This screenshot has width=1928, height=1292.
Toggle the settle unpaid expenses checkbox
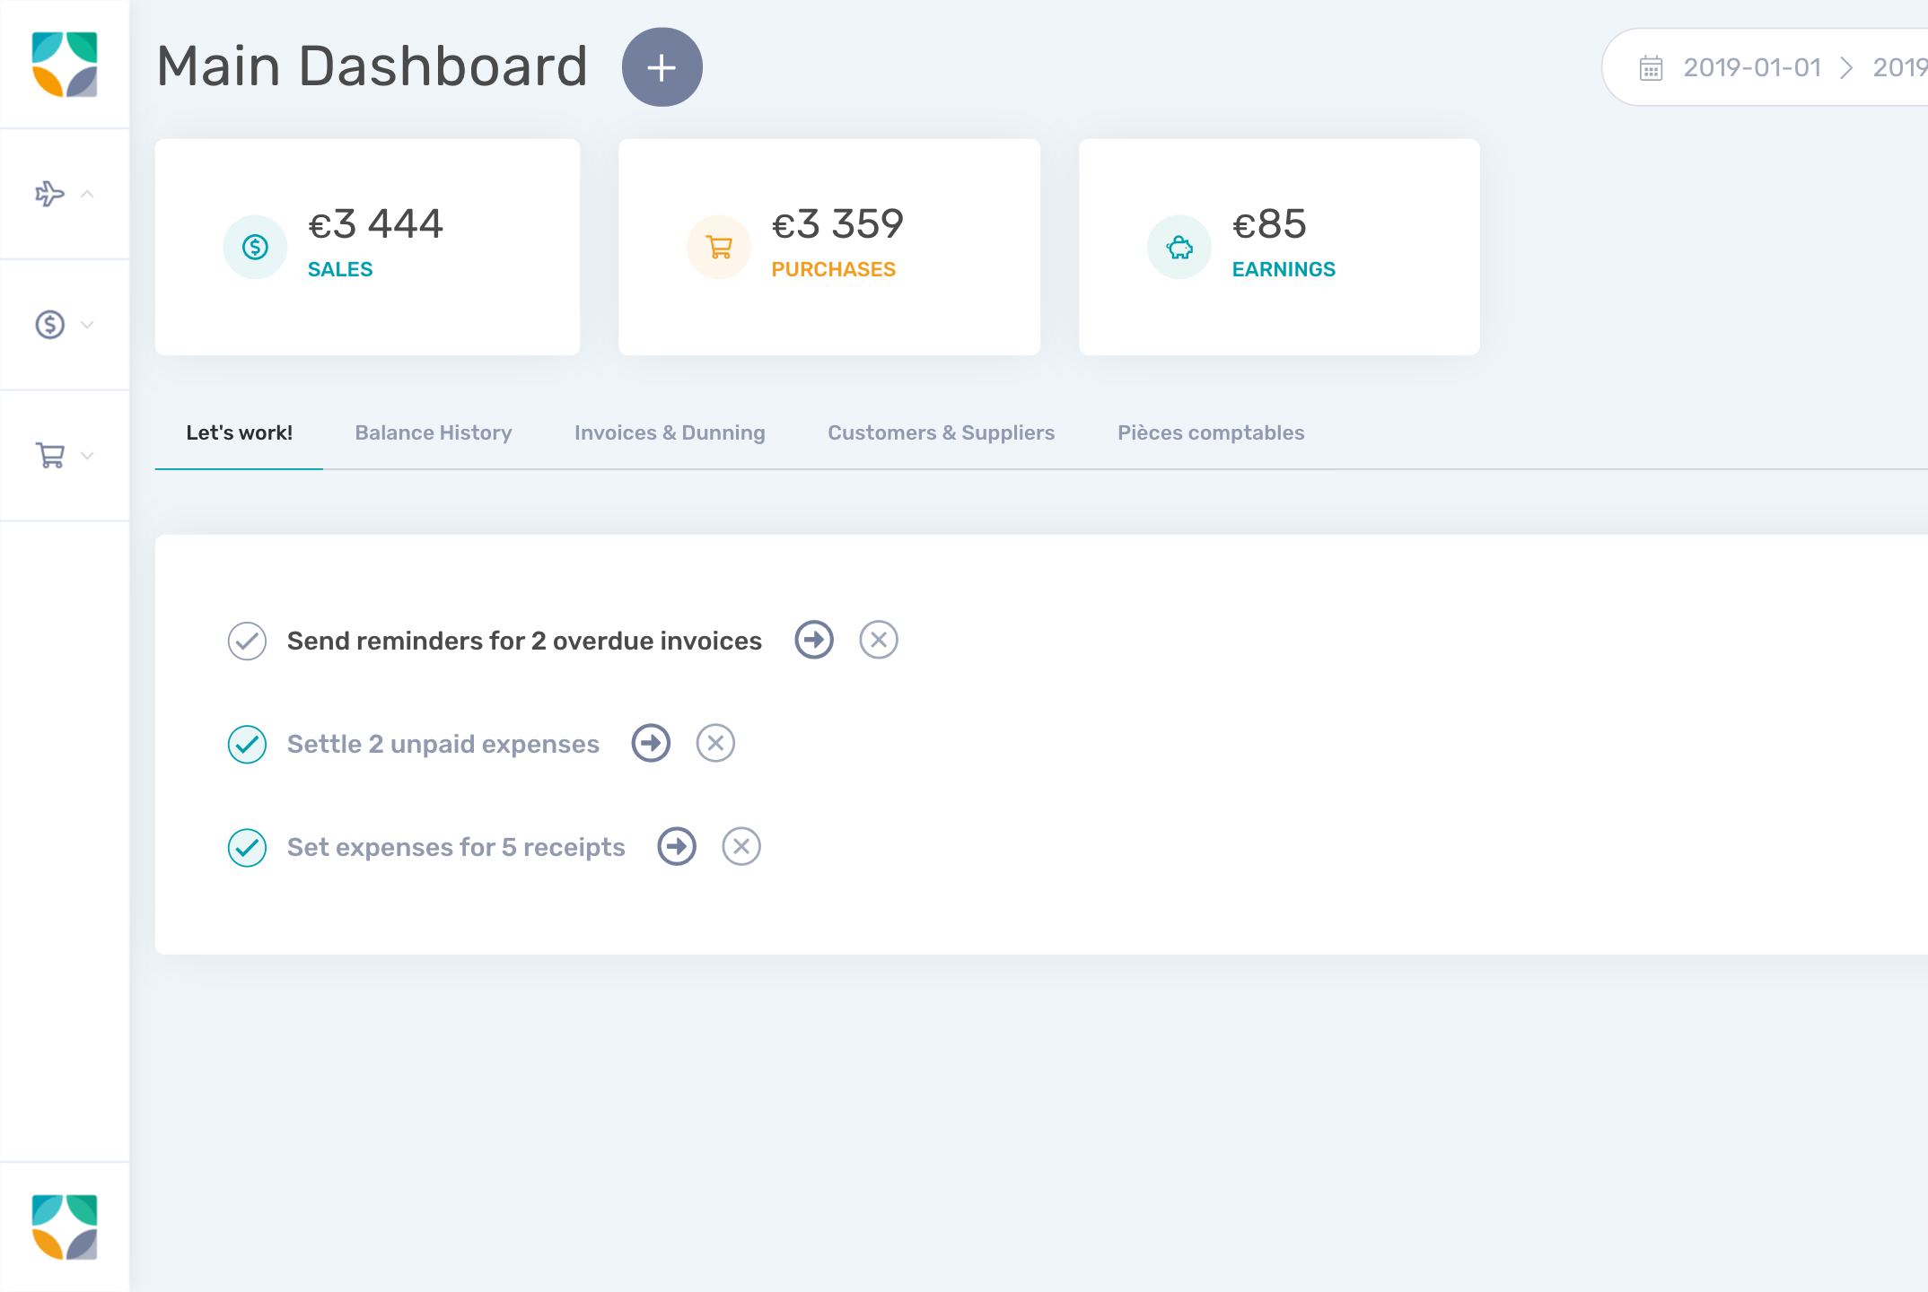tap(247, 743)
